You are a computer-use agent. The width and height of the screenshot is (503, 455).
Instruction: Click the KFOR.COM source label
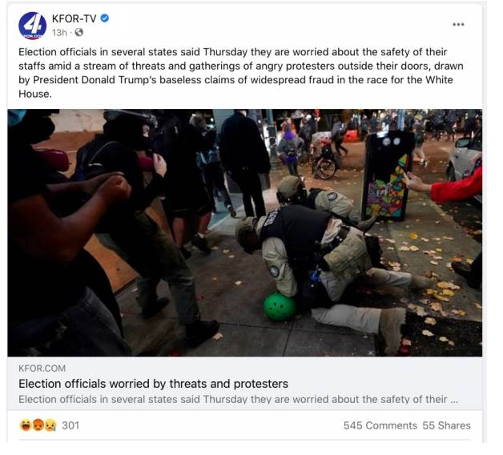[42, 368]
